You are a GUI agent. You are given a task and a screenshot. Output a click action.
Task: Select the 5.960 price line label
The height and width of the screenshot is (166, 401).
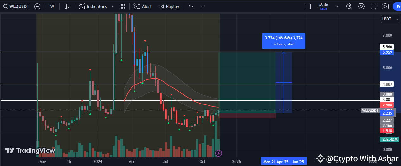point(386,47)
